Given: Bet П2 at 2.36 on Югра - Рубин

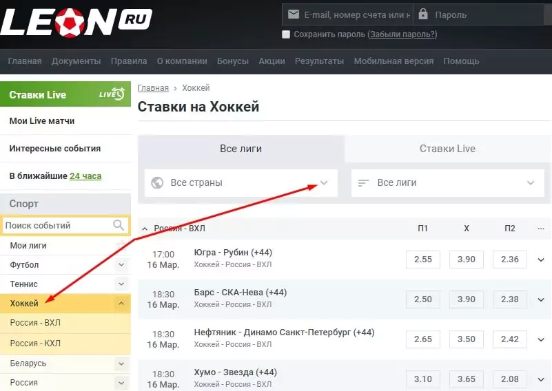Looking at the screenshot, I should pos(510,260).
